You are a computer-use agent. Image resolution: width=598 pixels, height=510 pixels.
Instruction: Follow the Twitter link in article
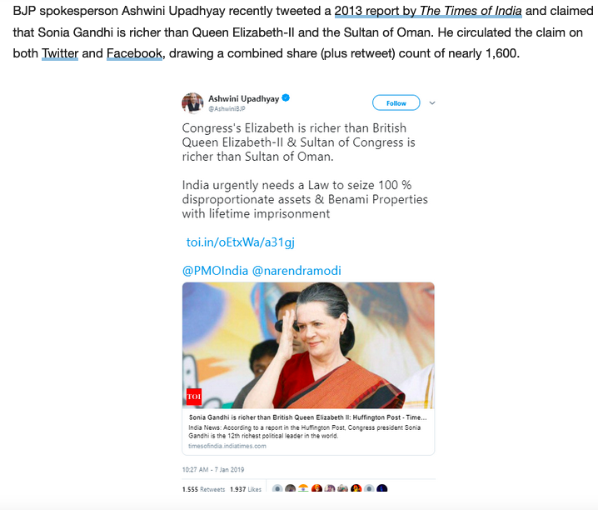pos(60,53)
